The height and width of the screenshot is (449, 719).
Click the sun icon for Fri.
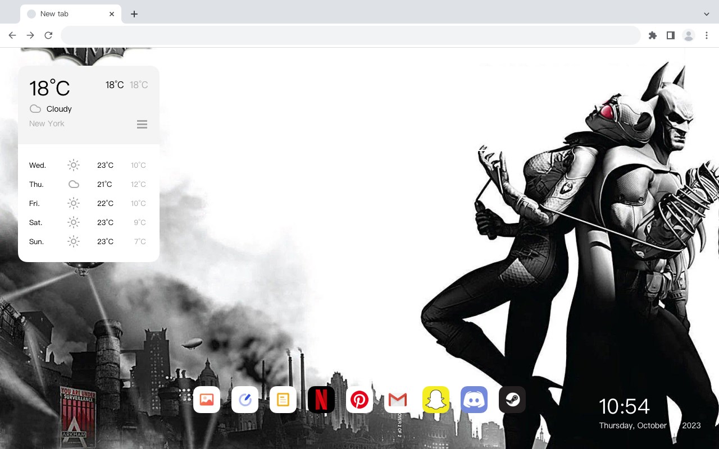[x=74, y=203]
